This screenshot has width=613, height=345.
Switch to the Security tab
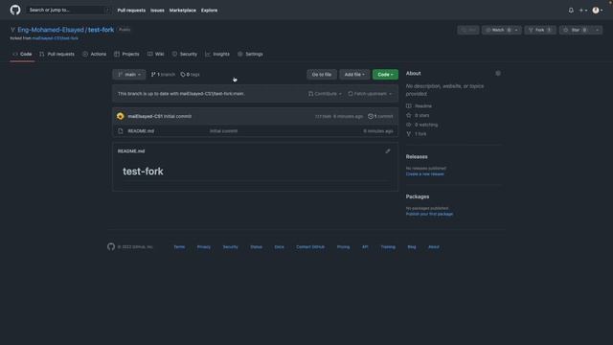[185, 54]
